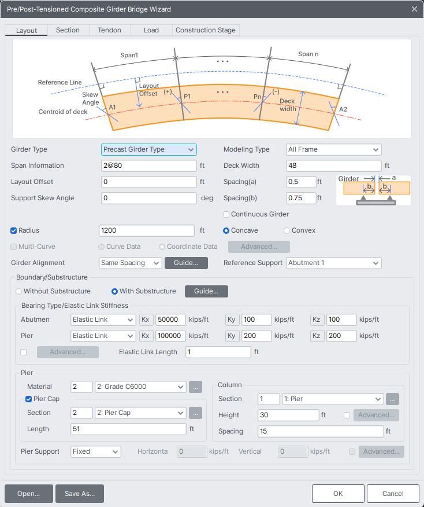Open Pier Cap section dropdown
The height and width of the screenshot is (507, 424).
coord(140,413)
